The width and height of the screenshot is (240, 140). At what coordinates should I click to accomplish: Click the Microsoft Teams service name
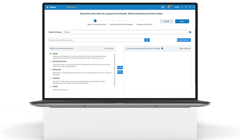tap(59, 61)
